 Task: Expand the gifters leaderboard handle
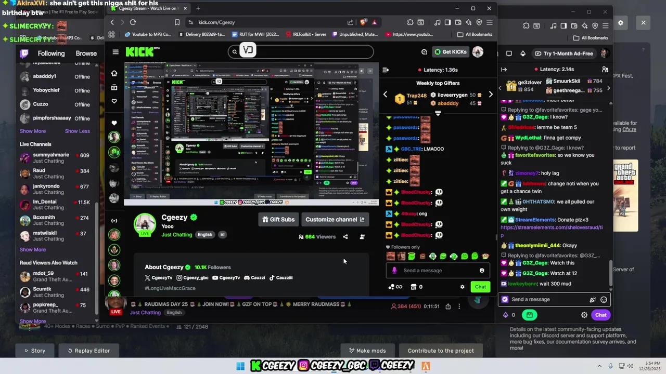click(438, 113)
